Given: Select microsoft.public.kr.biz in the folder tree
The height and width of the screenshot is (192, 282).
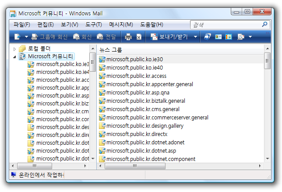Looking at the screenshot, I should (x=63, y=104).
